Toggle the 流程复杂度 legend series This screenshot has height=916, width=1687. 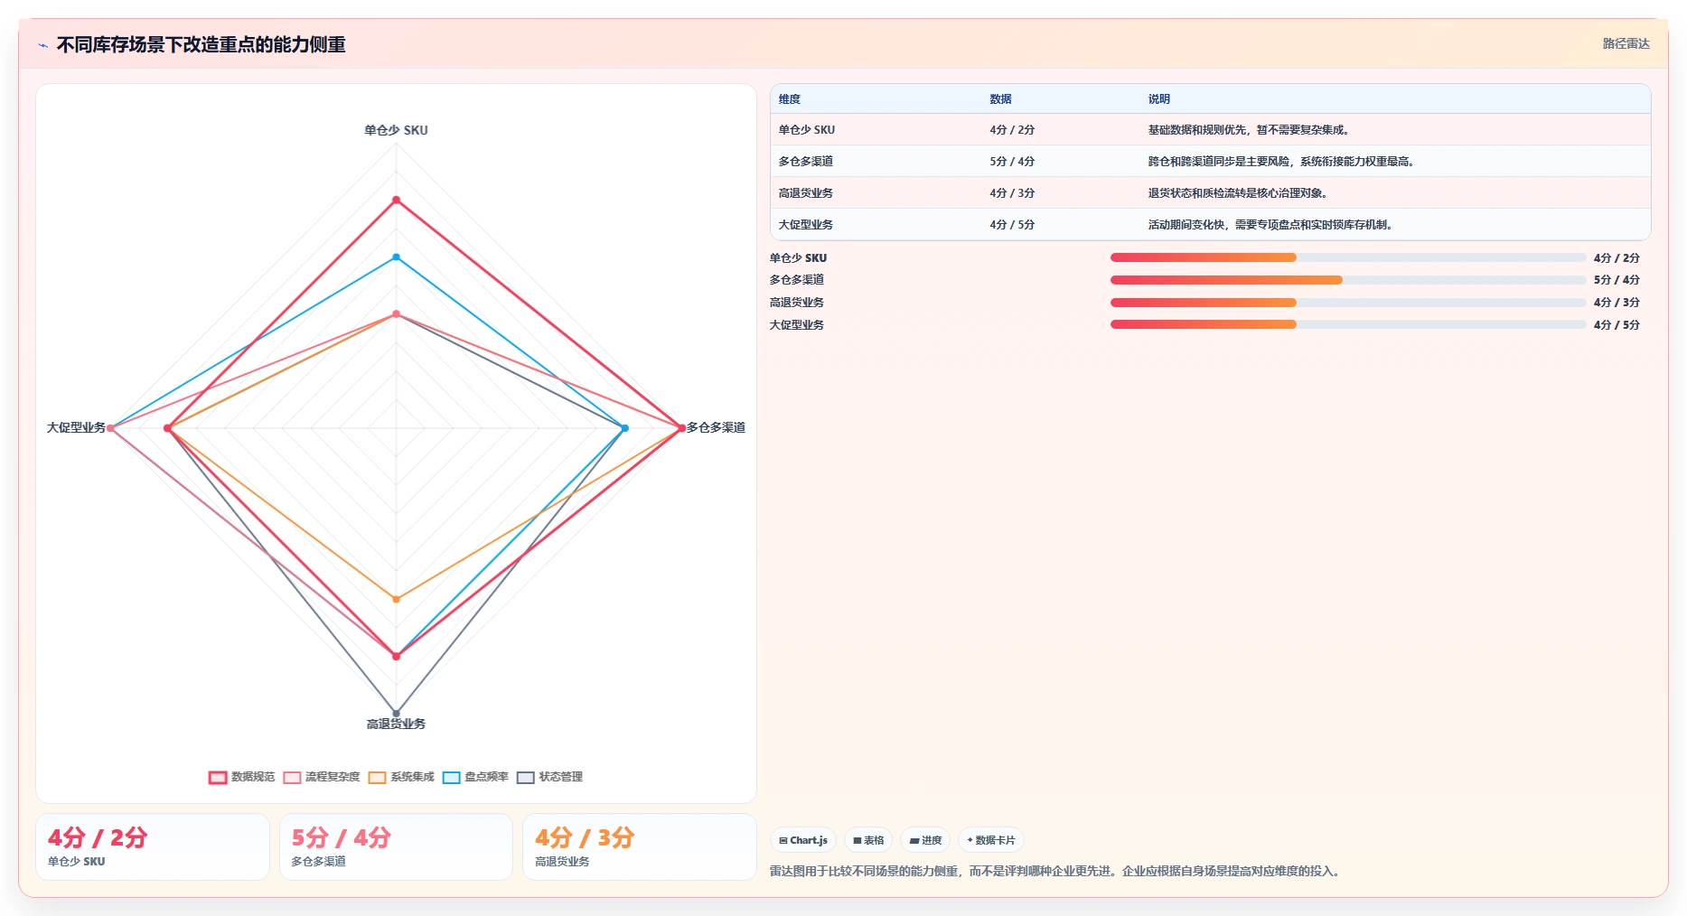coord(322,777)
